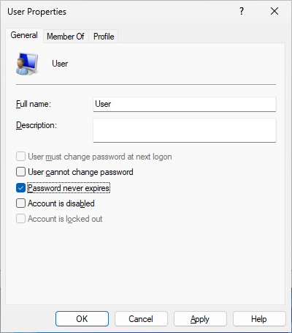Close the User Properties dialog
The width and height of the screenshot is (292, 333).
(x=274, y=11)
